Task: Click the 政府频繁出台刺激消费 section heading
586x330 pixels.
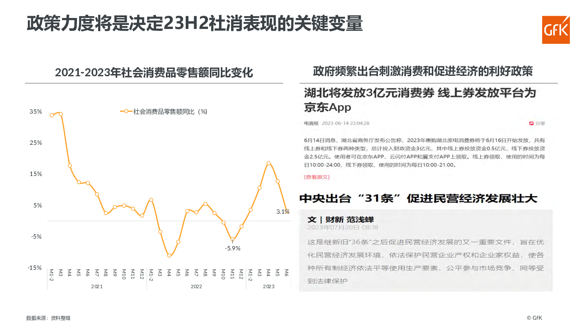Action: [x=423, y=71]
